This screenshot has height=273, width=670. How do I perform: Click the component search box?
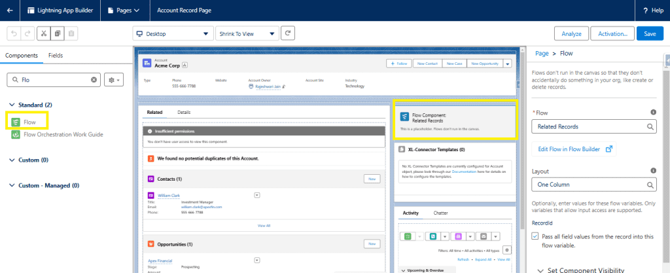point(54,80)
